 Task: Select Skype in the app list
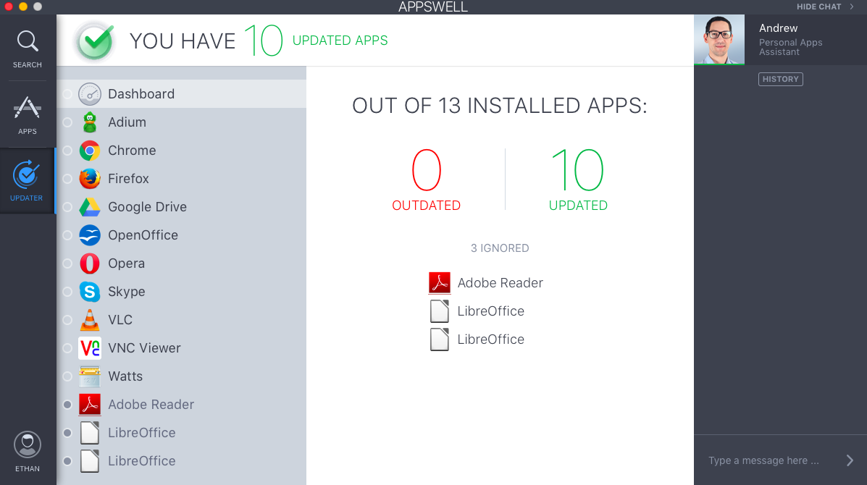pos(127,292)
